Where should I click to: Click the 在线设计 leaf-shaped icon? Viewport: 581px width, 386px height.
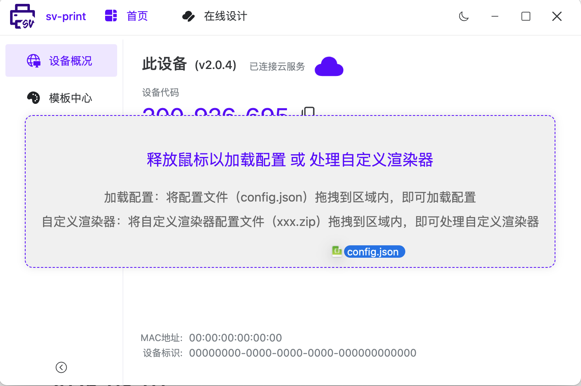[188, 16]
